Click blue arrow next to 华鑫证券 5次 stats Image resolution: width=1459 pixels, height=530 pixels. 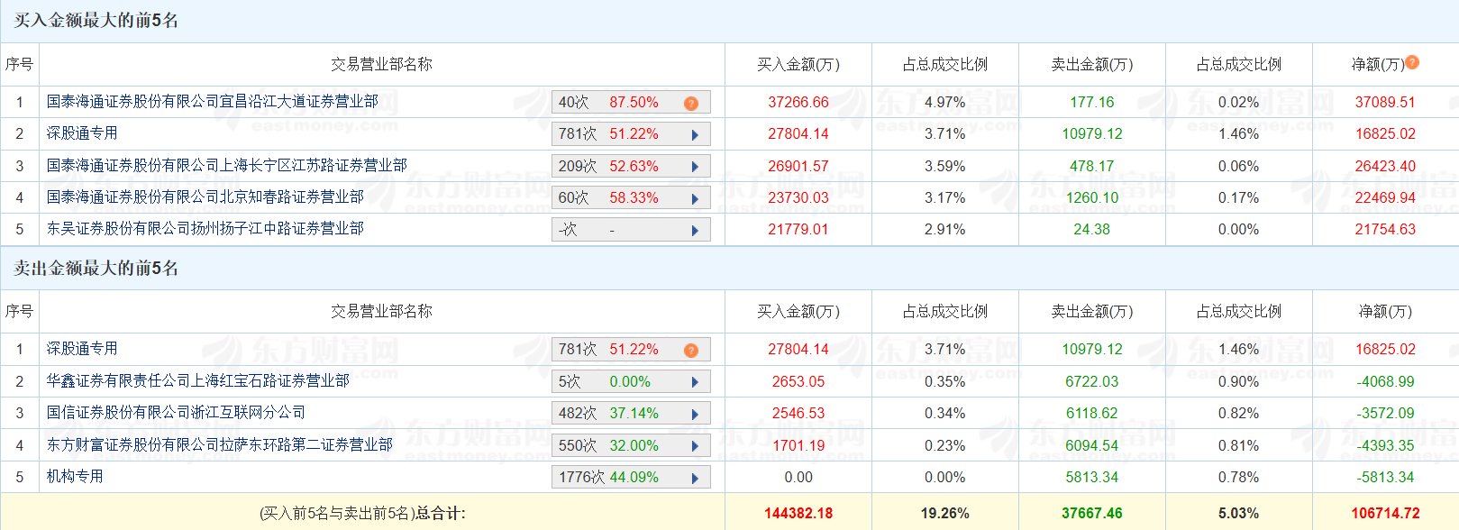[x=695, y=382]
